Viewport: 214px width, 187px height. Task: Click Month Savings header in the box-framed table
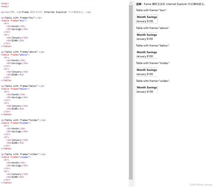click(x=147, y=17)
